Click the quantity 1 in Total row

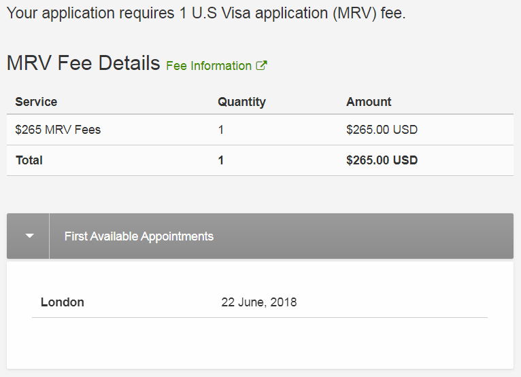pyautogui.click(x=220, y=160)
